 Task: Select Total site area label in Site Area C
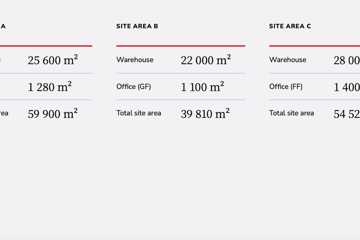click(291, 113)
